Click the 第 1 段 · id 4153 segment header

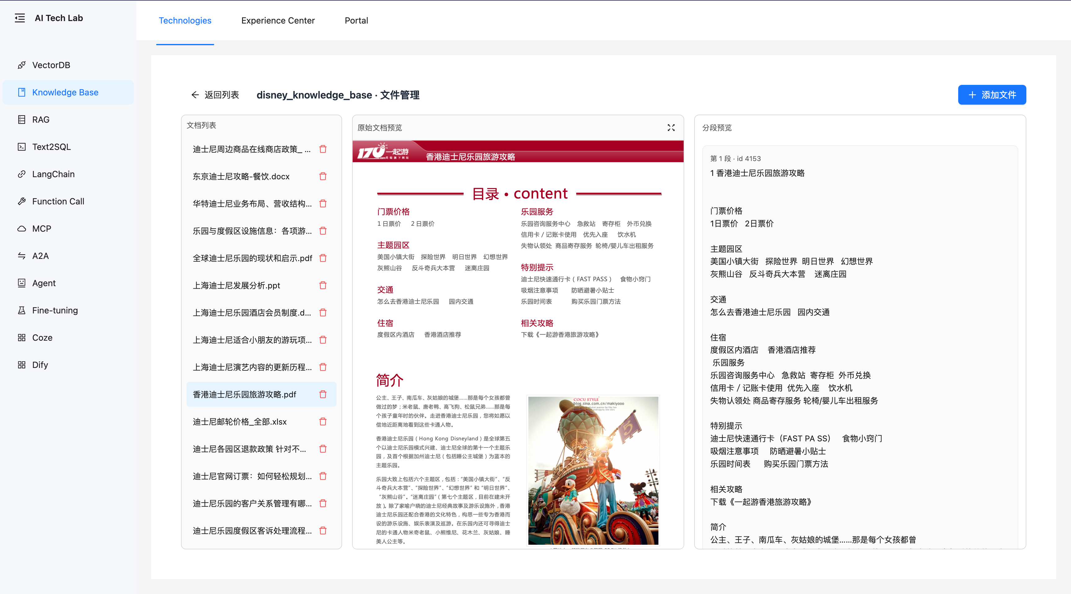(735, 159)
